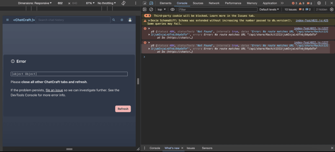Select the What's new drawer tab
335x152 pixels.
tap(172, 148)
